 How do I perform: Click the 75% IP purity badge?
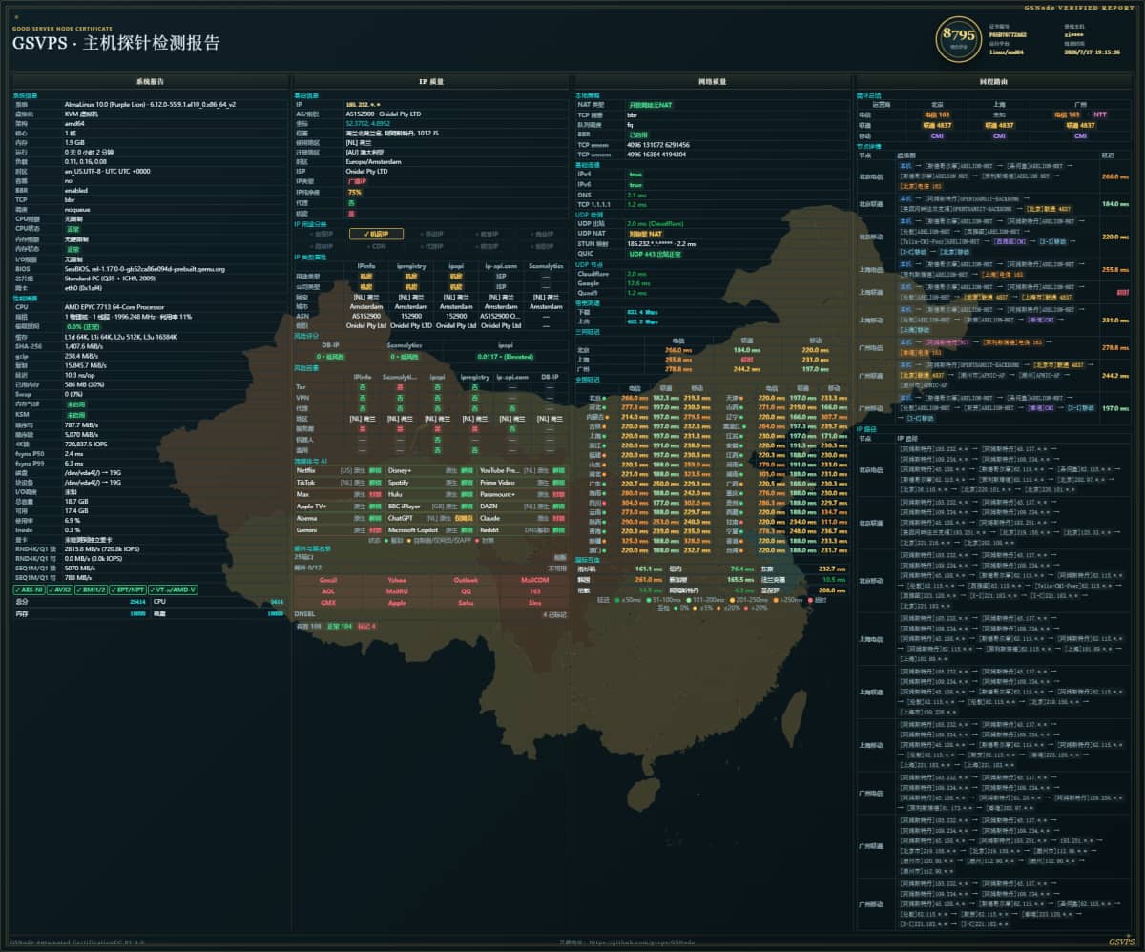click(x=354, y=192)
